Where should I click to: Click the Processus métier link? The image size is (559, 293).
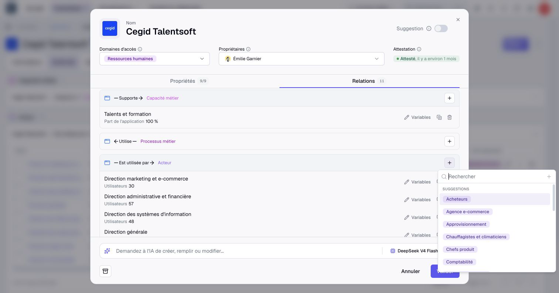tap(158, 141)
